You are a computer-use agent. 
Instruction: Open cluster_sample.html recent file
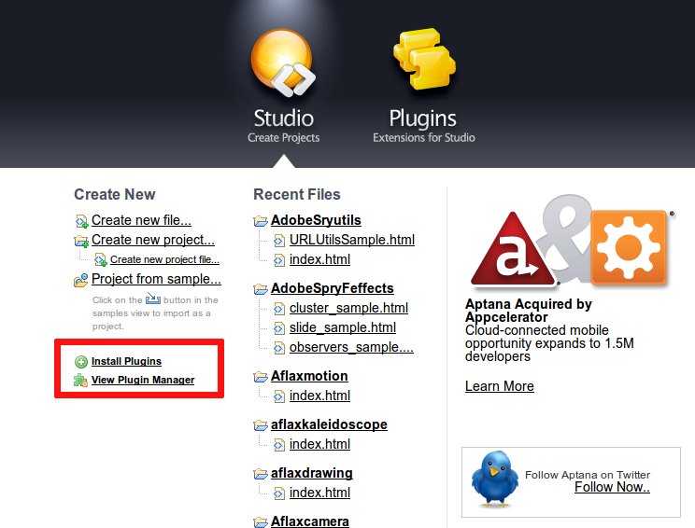pyautogui.click(x=348, y=308)
